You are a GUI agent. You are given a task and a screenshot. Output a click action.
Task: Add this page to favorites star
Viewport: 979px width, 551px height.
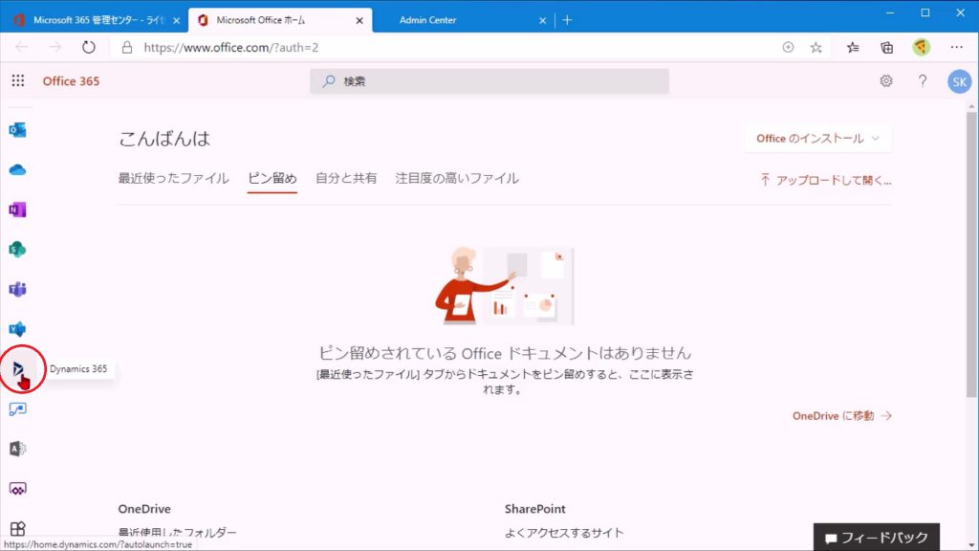(816, 48)
